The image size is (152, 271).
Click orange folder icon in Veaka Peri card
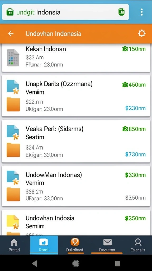13,150
